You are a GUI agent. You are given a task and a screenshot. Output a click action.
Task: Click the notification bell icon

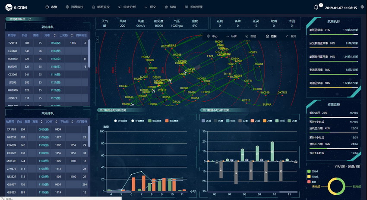point(316,7)
